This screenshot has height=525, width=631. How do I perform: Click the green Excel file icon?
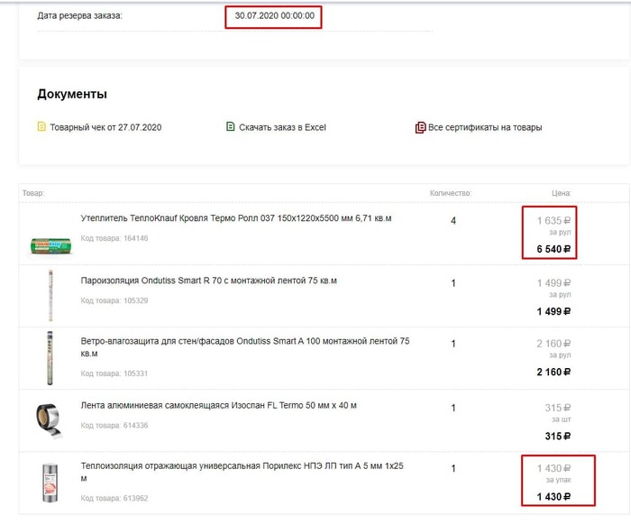pyautogui.click(x=231, y=127)
